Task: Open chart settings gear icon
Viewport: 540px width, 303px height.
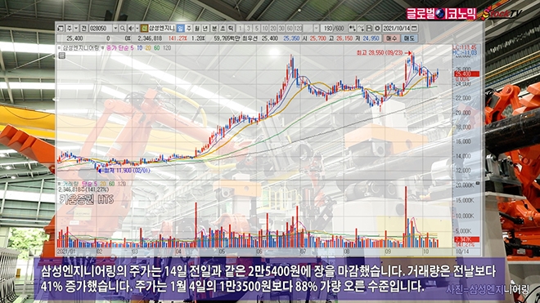Action: tap(377, 29)
